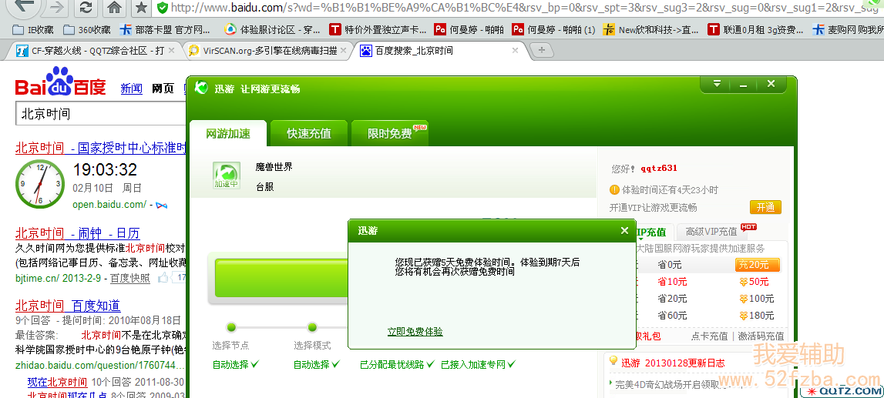Select the 100元 recharge option
The height and width of the screenshot is (398, 884).
click(757, 299)
